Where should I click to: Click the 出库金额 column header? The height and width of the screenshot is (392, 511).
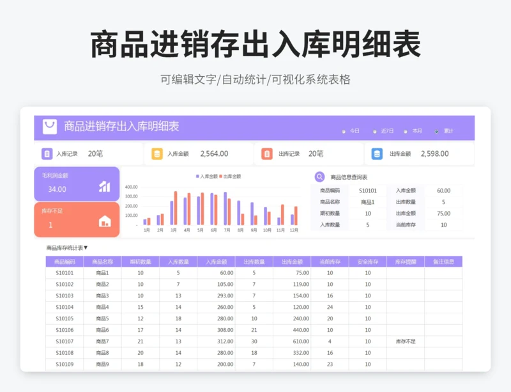(292, 262)
